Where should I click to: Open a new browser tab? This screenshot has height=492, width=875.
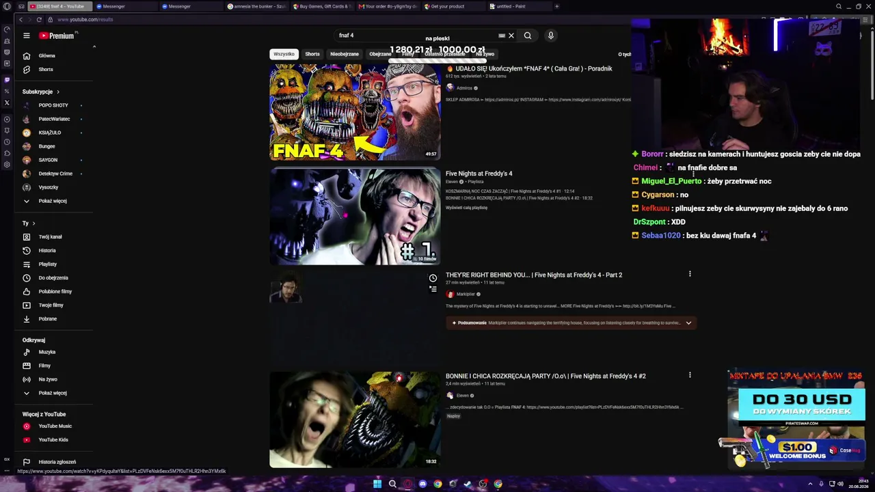(556, 6)
